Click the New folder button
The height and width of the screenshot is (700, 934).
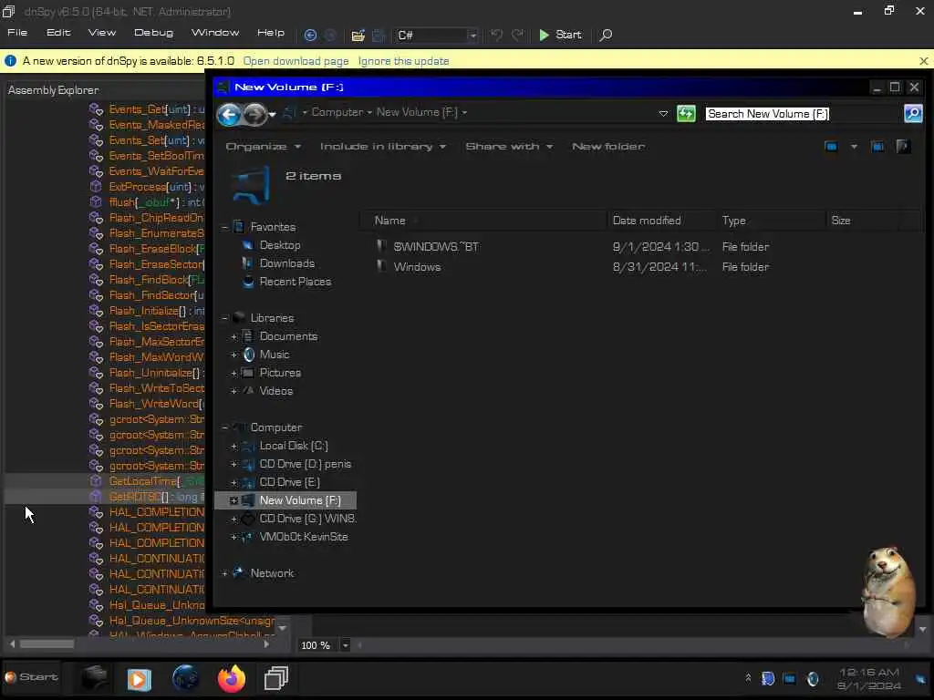tap(608, 147)
